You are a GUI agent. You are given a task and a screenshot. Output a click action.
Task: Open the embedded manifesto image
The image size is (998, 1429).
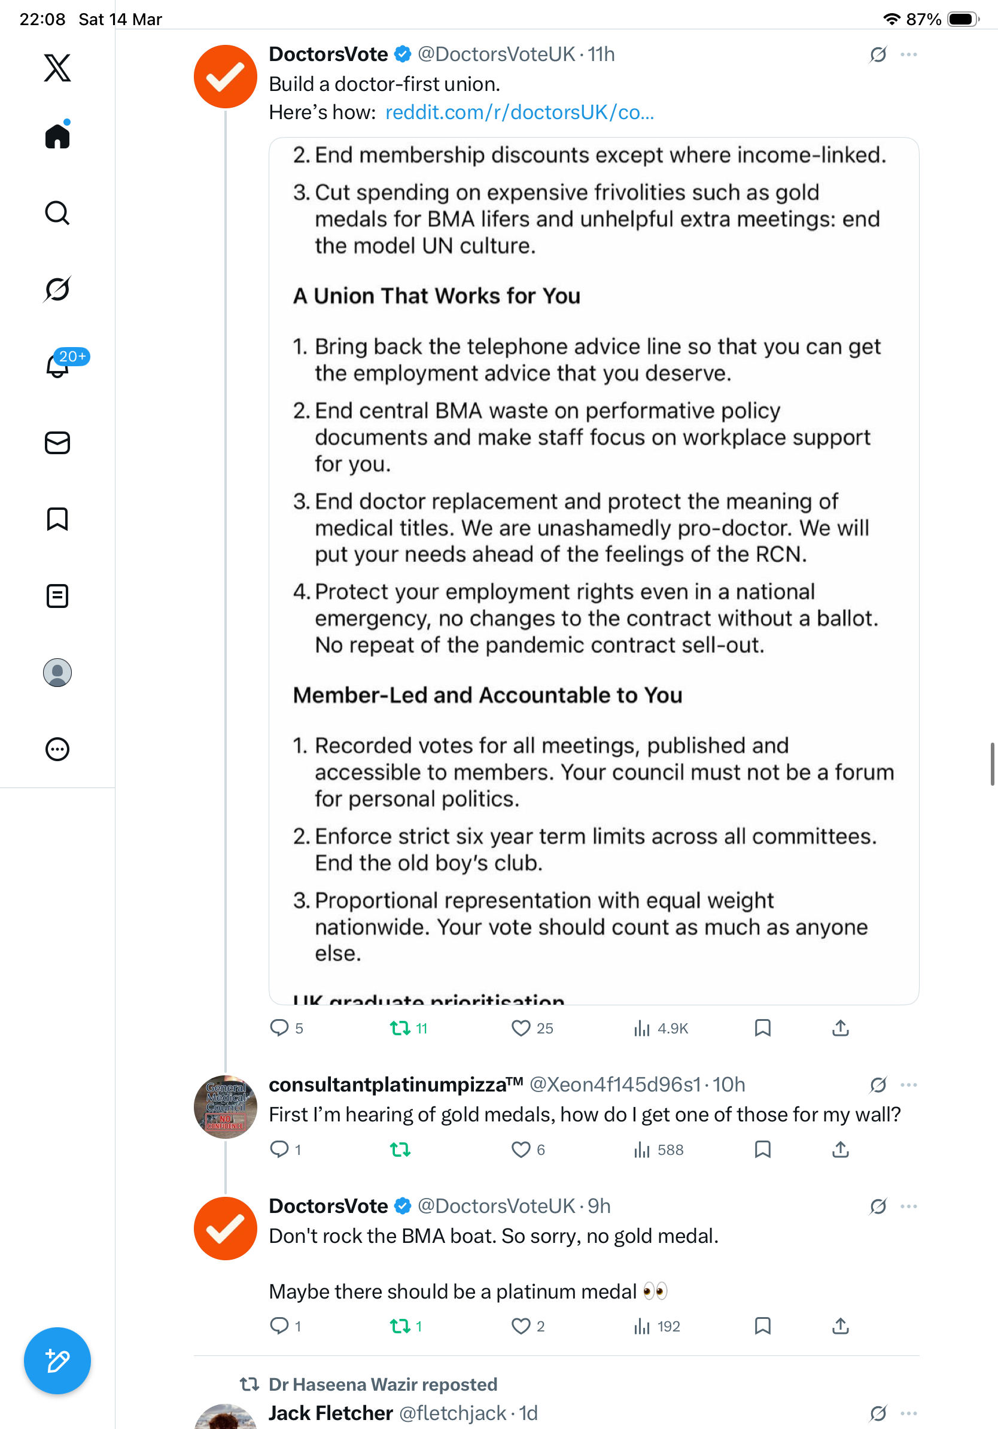click(594, 571)
